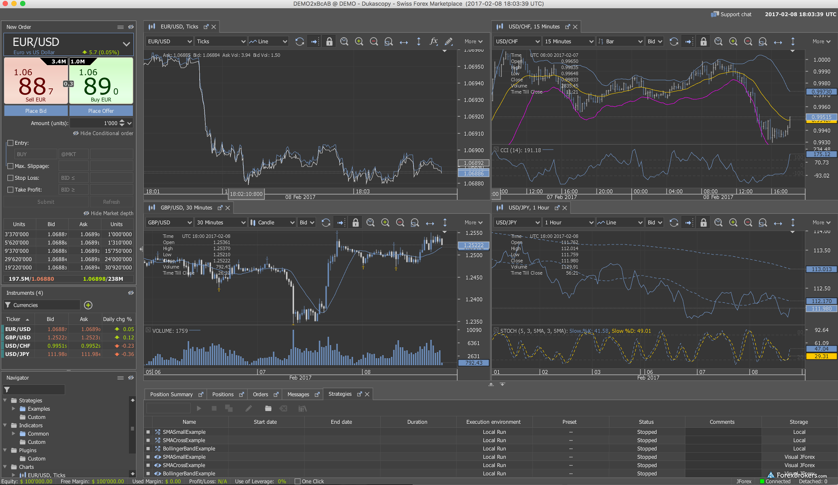Increase amount with stepper arrows
838x485 pixels.
tap(122, 121)
